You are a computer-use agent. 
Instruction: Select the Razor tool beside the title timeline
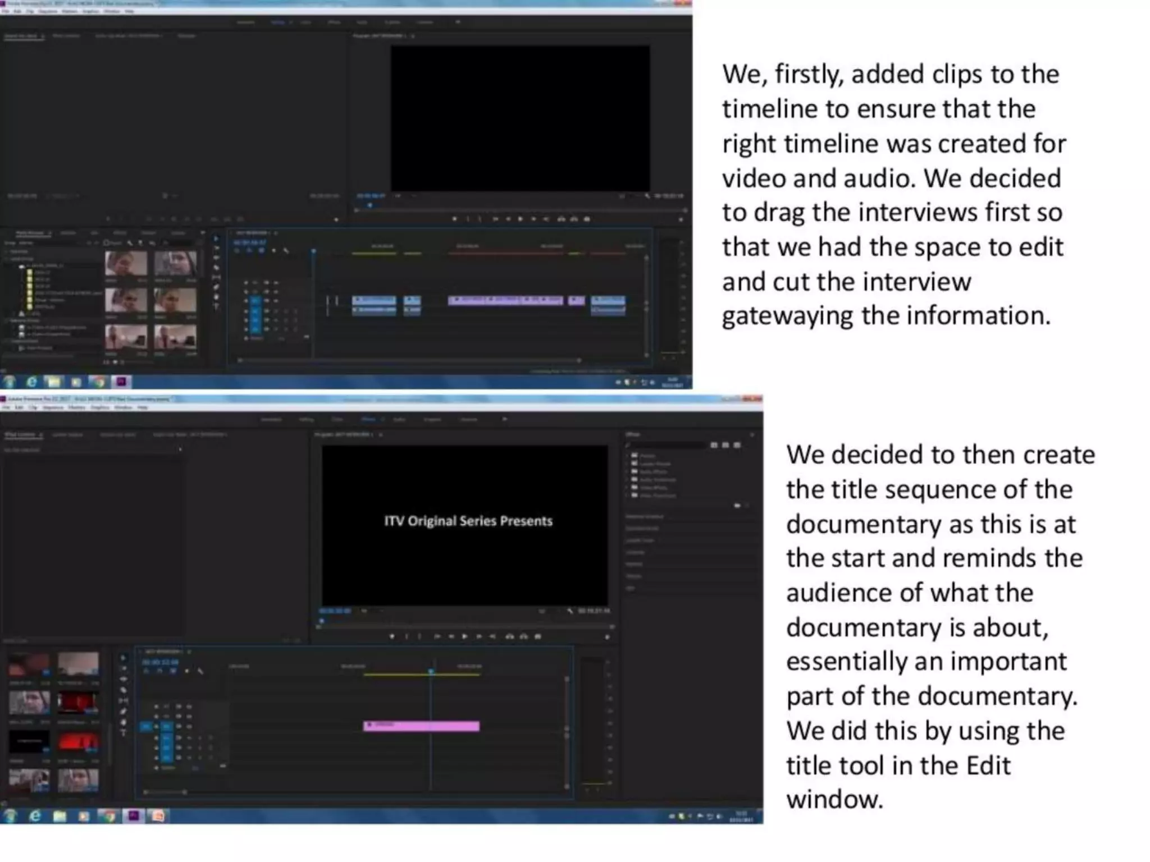(x=124, y=690)
